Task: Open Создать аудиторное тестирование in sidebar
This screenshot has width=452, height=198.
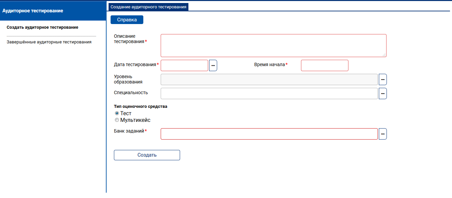Action: 42,27
